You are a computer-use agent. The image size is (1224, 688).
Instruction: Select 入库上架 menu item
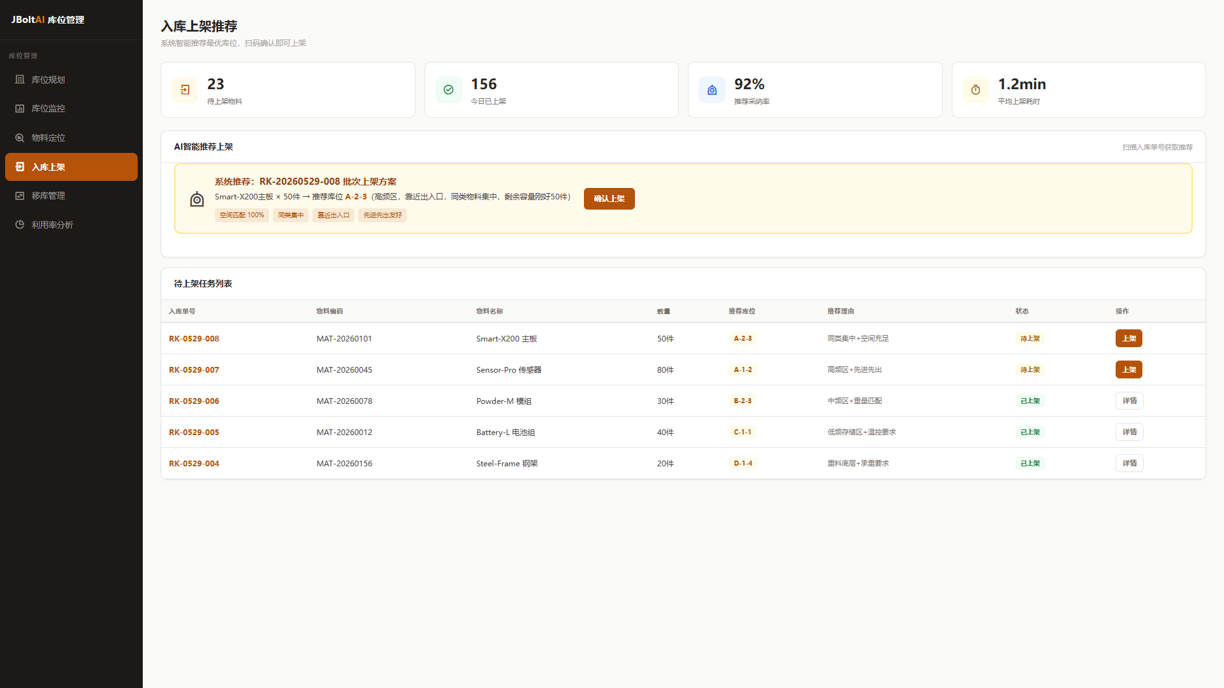71,167
